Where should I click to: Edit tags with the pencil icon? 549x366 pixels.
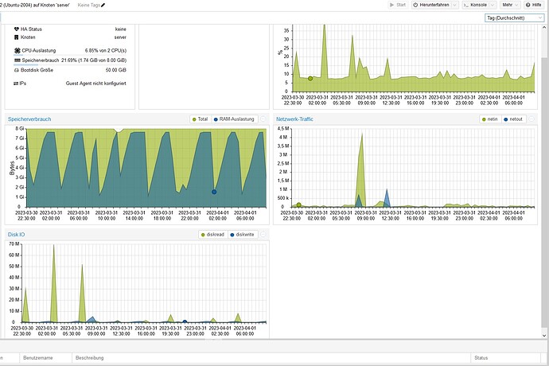click(x=103, y=5)
